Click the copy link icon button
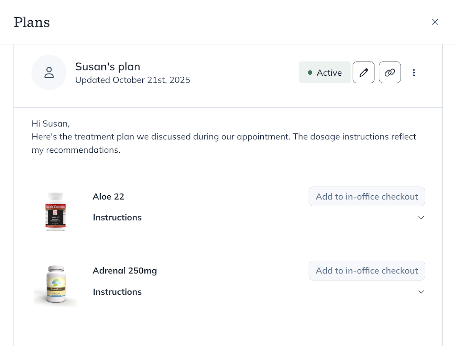458x346 pixels. pos(390,72)
